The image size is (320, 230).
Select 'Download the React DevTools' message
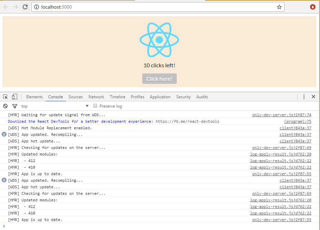point(80,121)
